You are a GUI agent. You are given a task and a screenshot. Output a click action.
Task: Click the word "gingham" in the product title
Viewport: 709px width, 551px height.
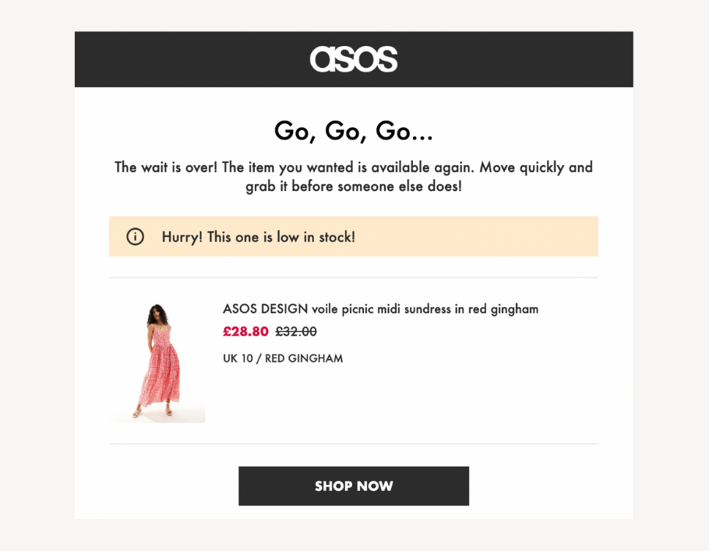click(513, 309)
